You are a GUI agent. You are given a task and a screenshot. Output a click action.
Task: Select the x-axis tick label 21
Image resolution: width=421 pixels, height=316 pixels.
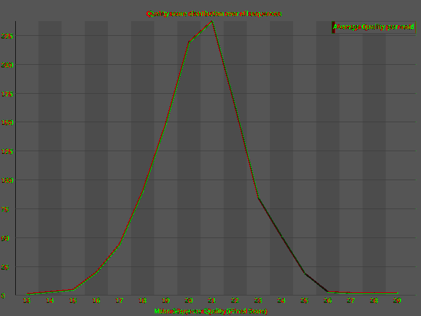pos(212,300)
